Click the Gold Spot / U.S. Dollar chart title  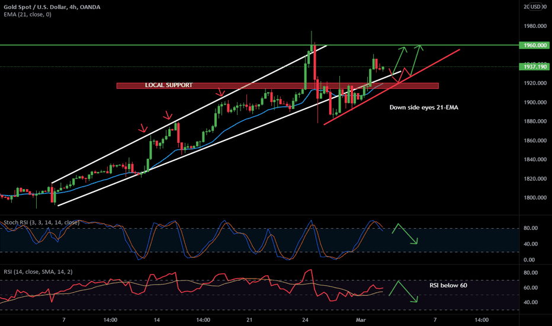pos(52,7)
